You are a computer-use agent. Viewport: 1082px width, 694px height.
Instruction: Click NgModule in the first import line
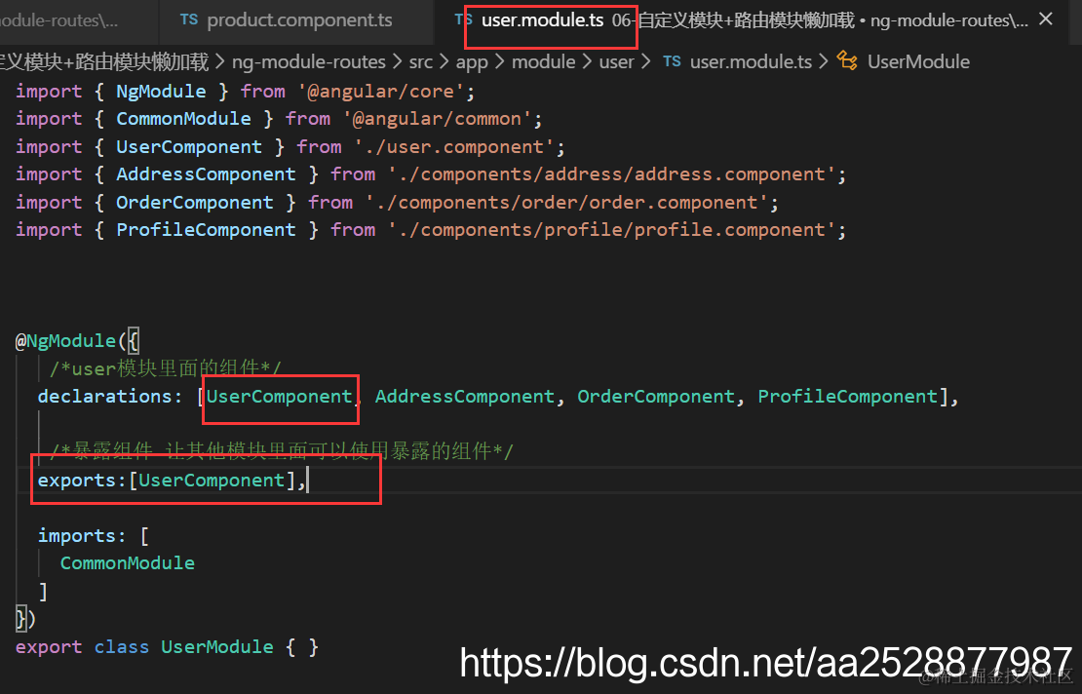click(161, 91)
